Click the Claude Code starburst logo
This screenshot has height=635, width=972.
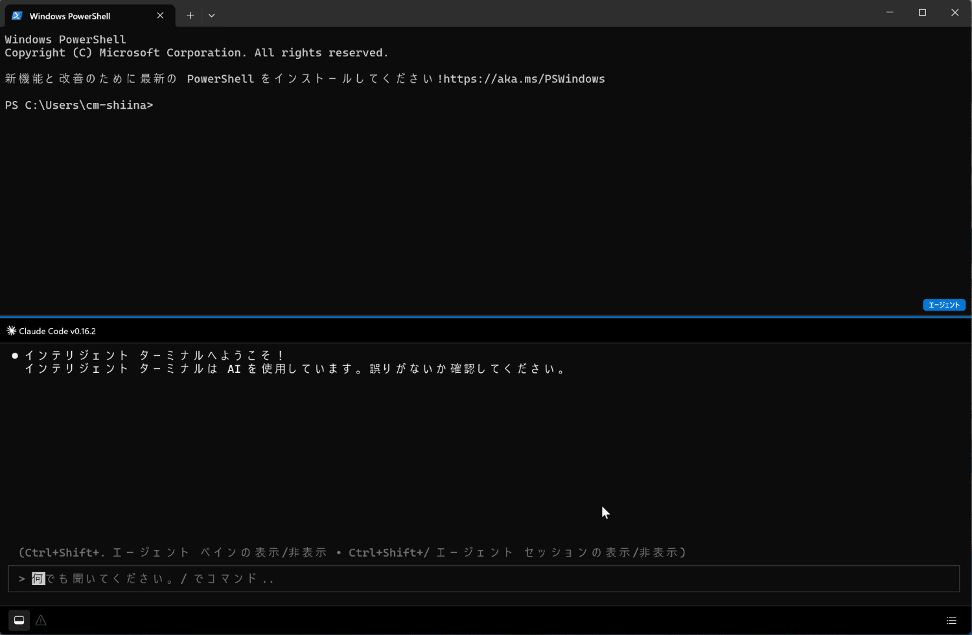coord(11,331)
